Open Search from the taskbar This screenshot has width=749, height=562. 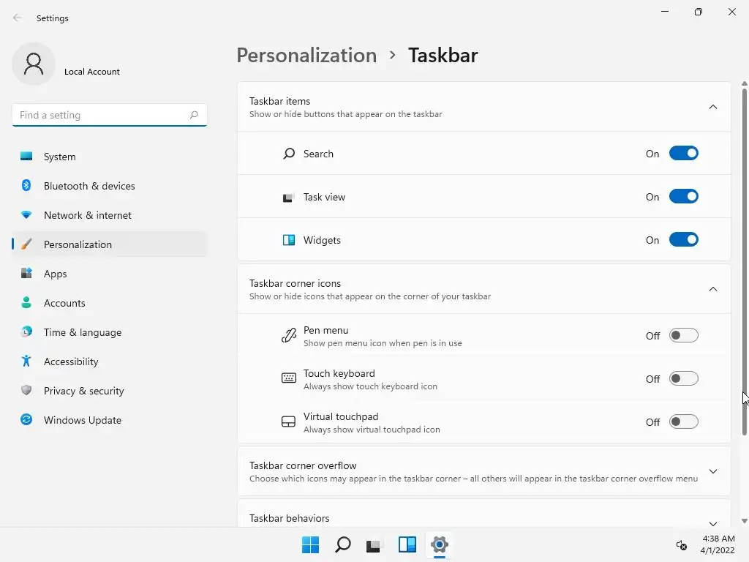342,544
